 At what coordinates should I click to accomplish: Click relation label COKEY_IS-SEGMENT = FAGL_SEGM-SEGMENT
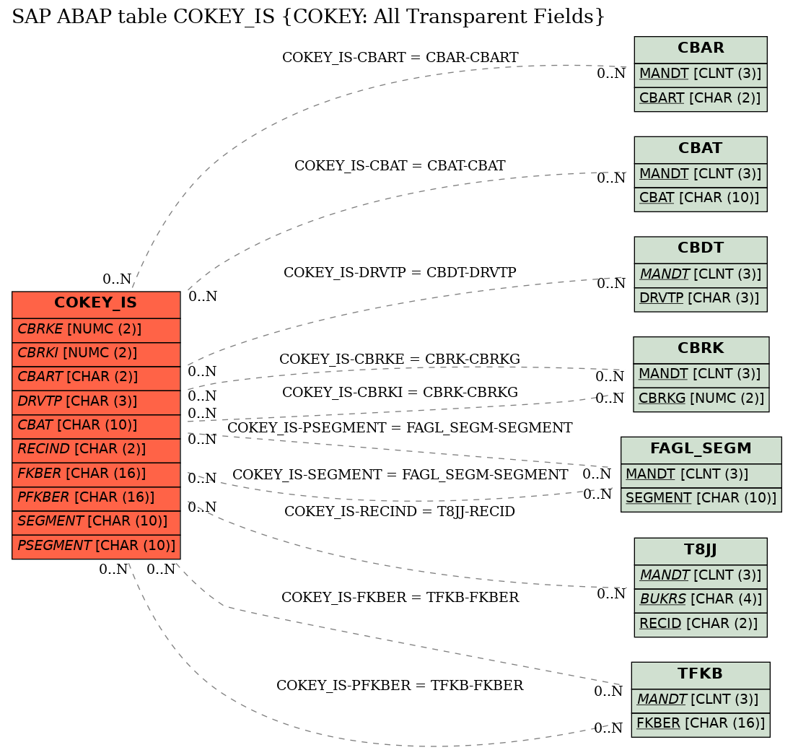tap(400, 475)
